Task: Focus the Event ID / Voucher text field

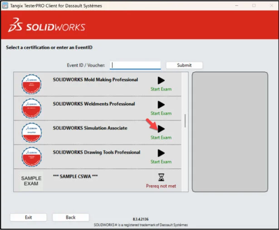Action: (135, 65)
